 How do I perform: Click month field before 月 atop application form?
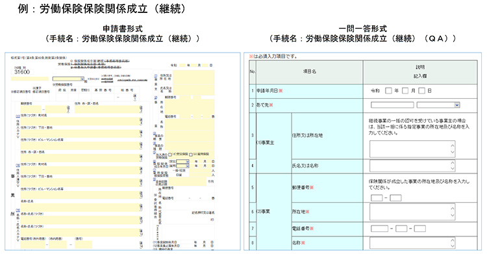[x=194, y=66]
